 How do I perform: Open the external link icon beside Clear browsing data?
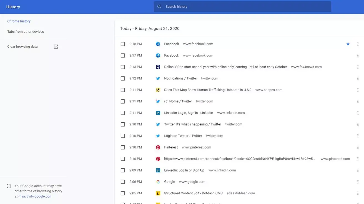(56, 47)
